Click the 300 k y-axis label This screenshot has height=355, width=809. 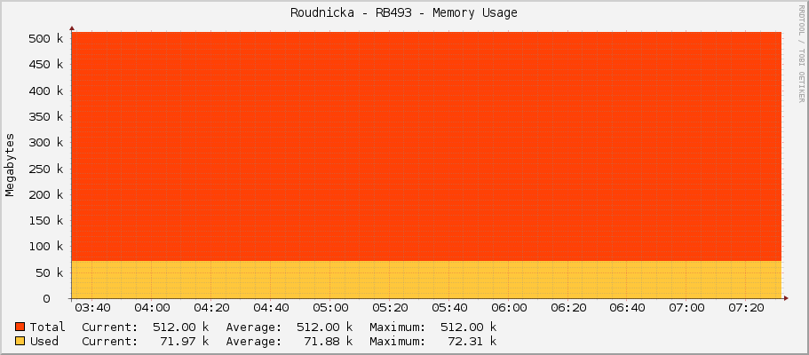pyautogui.click(x=47, y=142)
